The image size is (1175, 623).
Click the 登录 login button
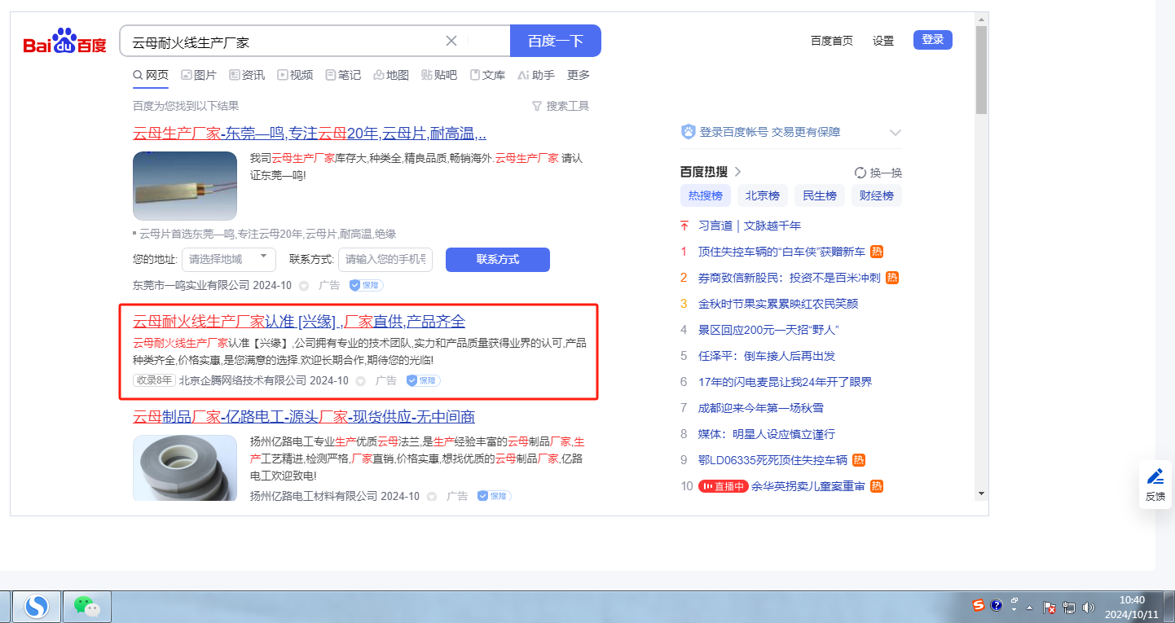click(x=933, y=40)
